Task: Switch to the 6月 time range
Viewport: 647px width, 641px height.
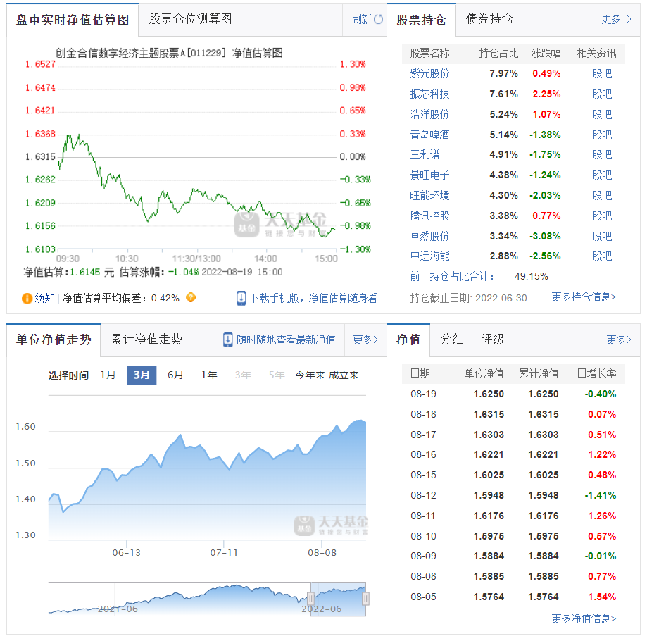Action: pos(175,375)
